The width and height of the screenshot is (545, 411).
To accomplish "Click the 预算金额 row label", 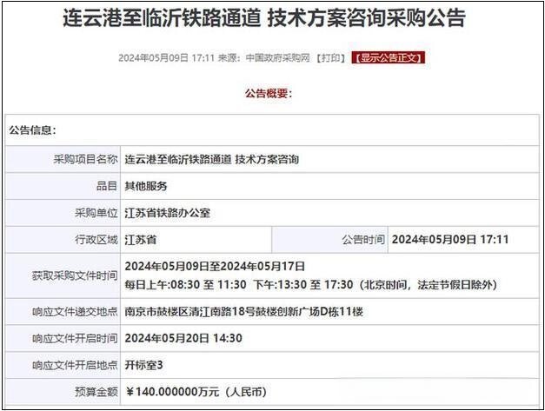I will [96, 392].
